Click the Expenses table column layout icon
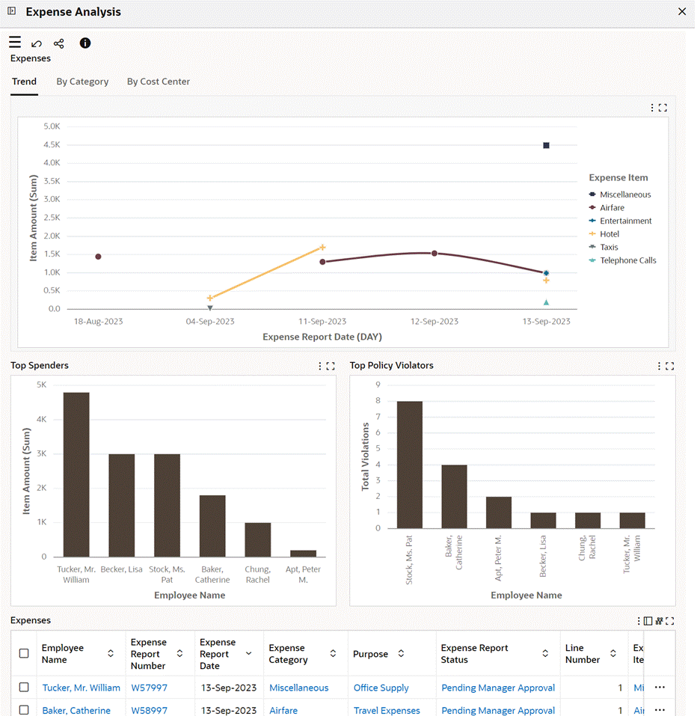 [x=648, y=621]
